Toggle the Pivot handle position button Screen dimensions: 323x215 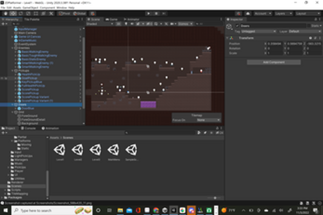64,13
